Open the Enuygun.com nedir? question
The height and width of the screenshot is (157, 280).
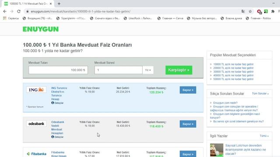coord(225,103)
